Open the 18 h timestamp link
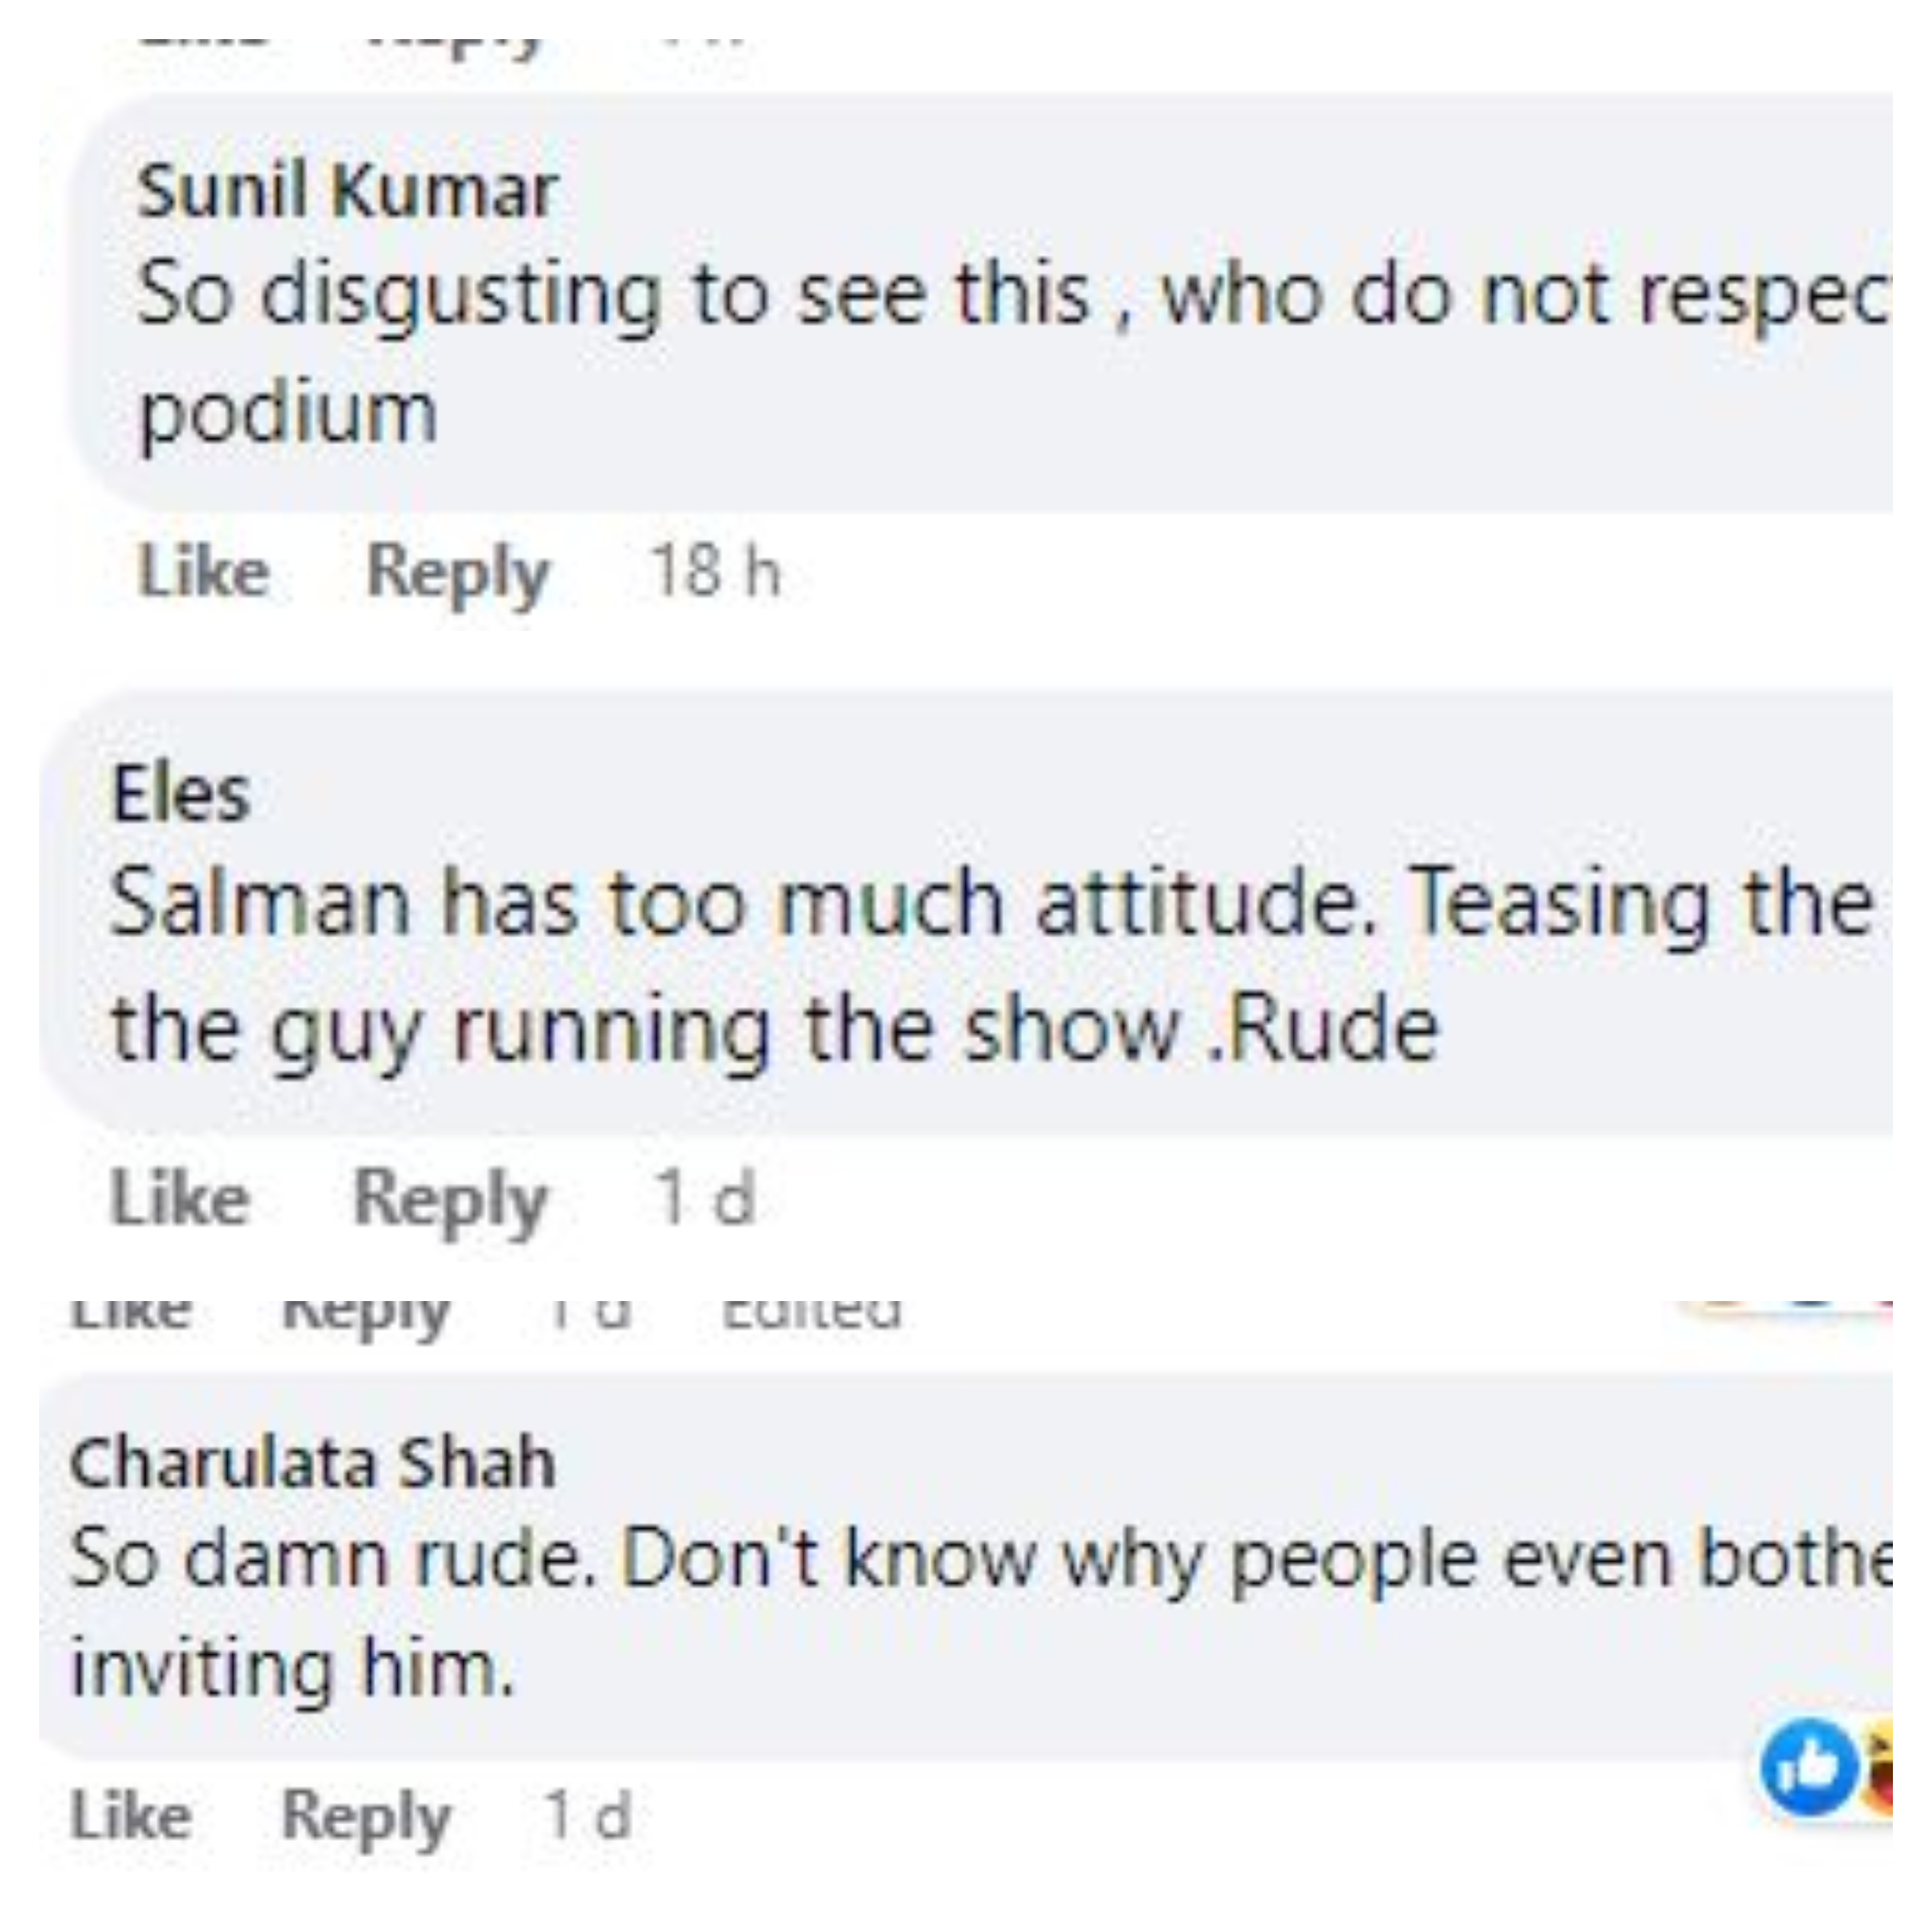 tap(715, 572)
